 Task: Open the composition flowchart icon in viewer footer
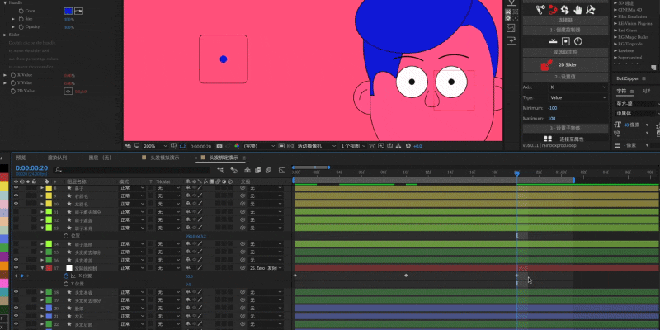[x=398, y=146]
